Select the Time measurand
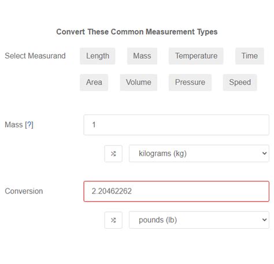Screen dimensions: 274x264 pos(250,56)
